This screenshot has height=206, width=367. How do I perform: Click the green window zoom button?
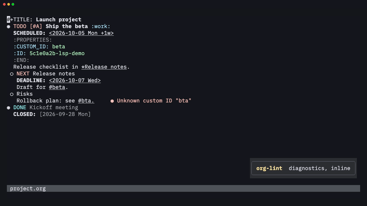[x=13, y=4]
